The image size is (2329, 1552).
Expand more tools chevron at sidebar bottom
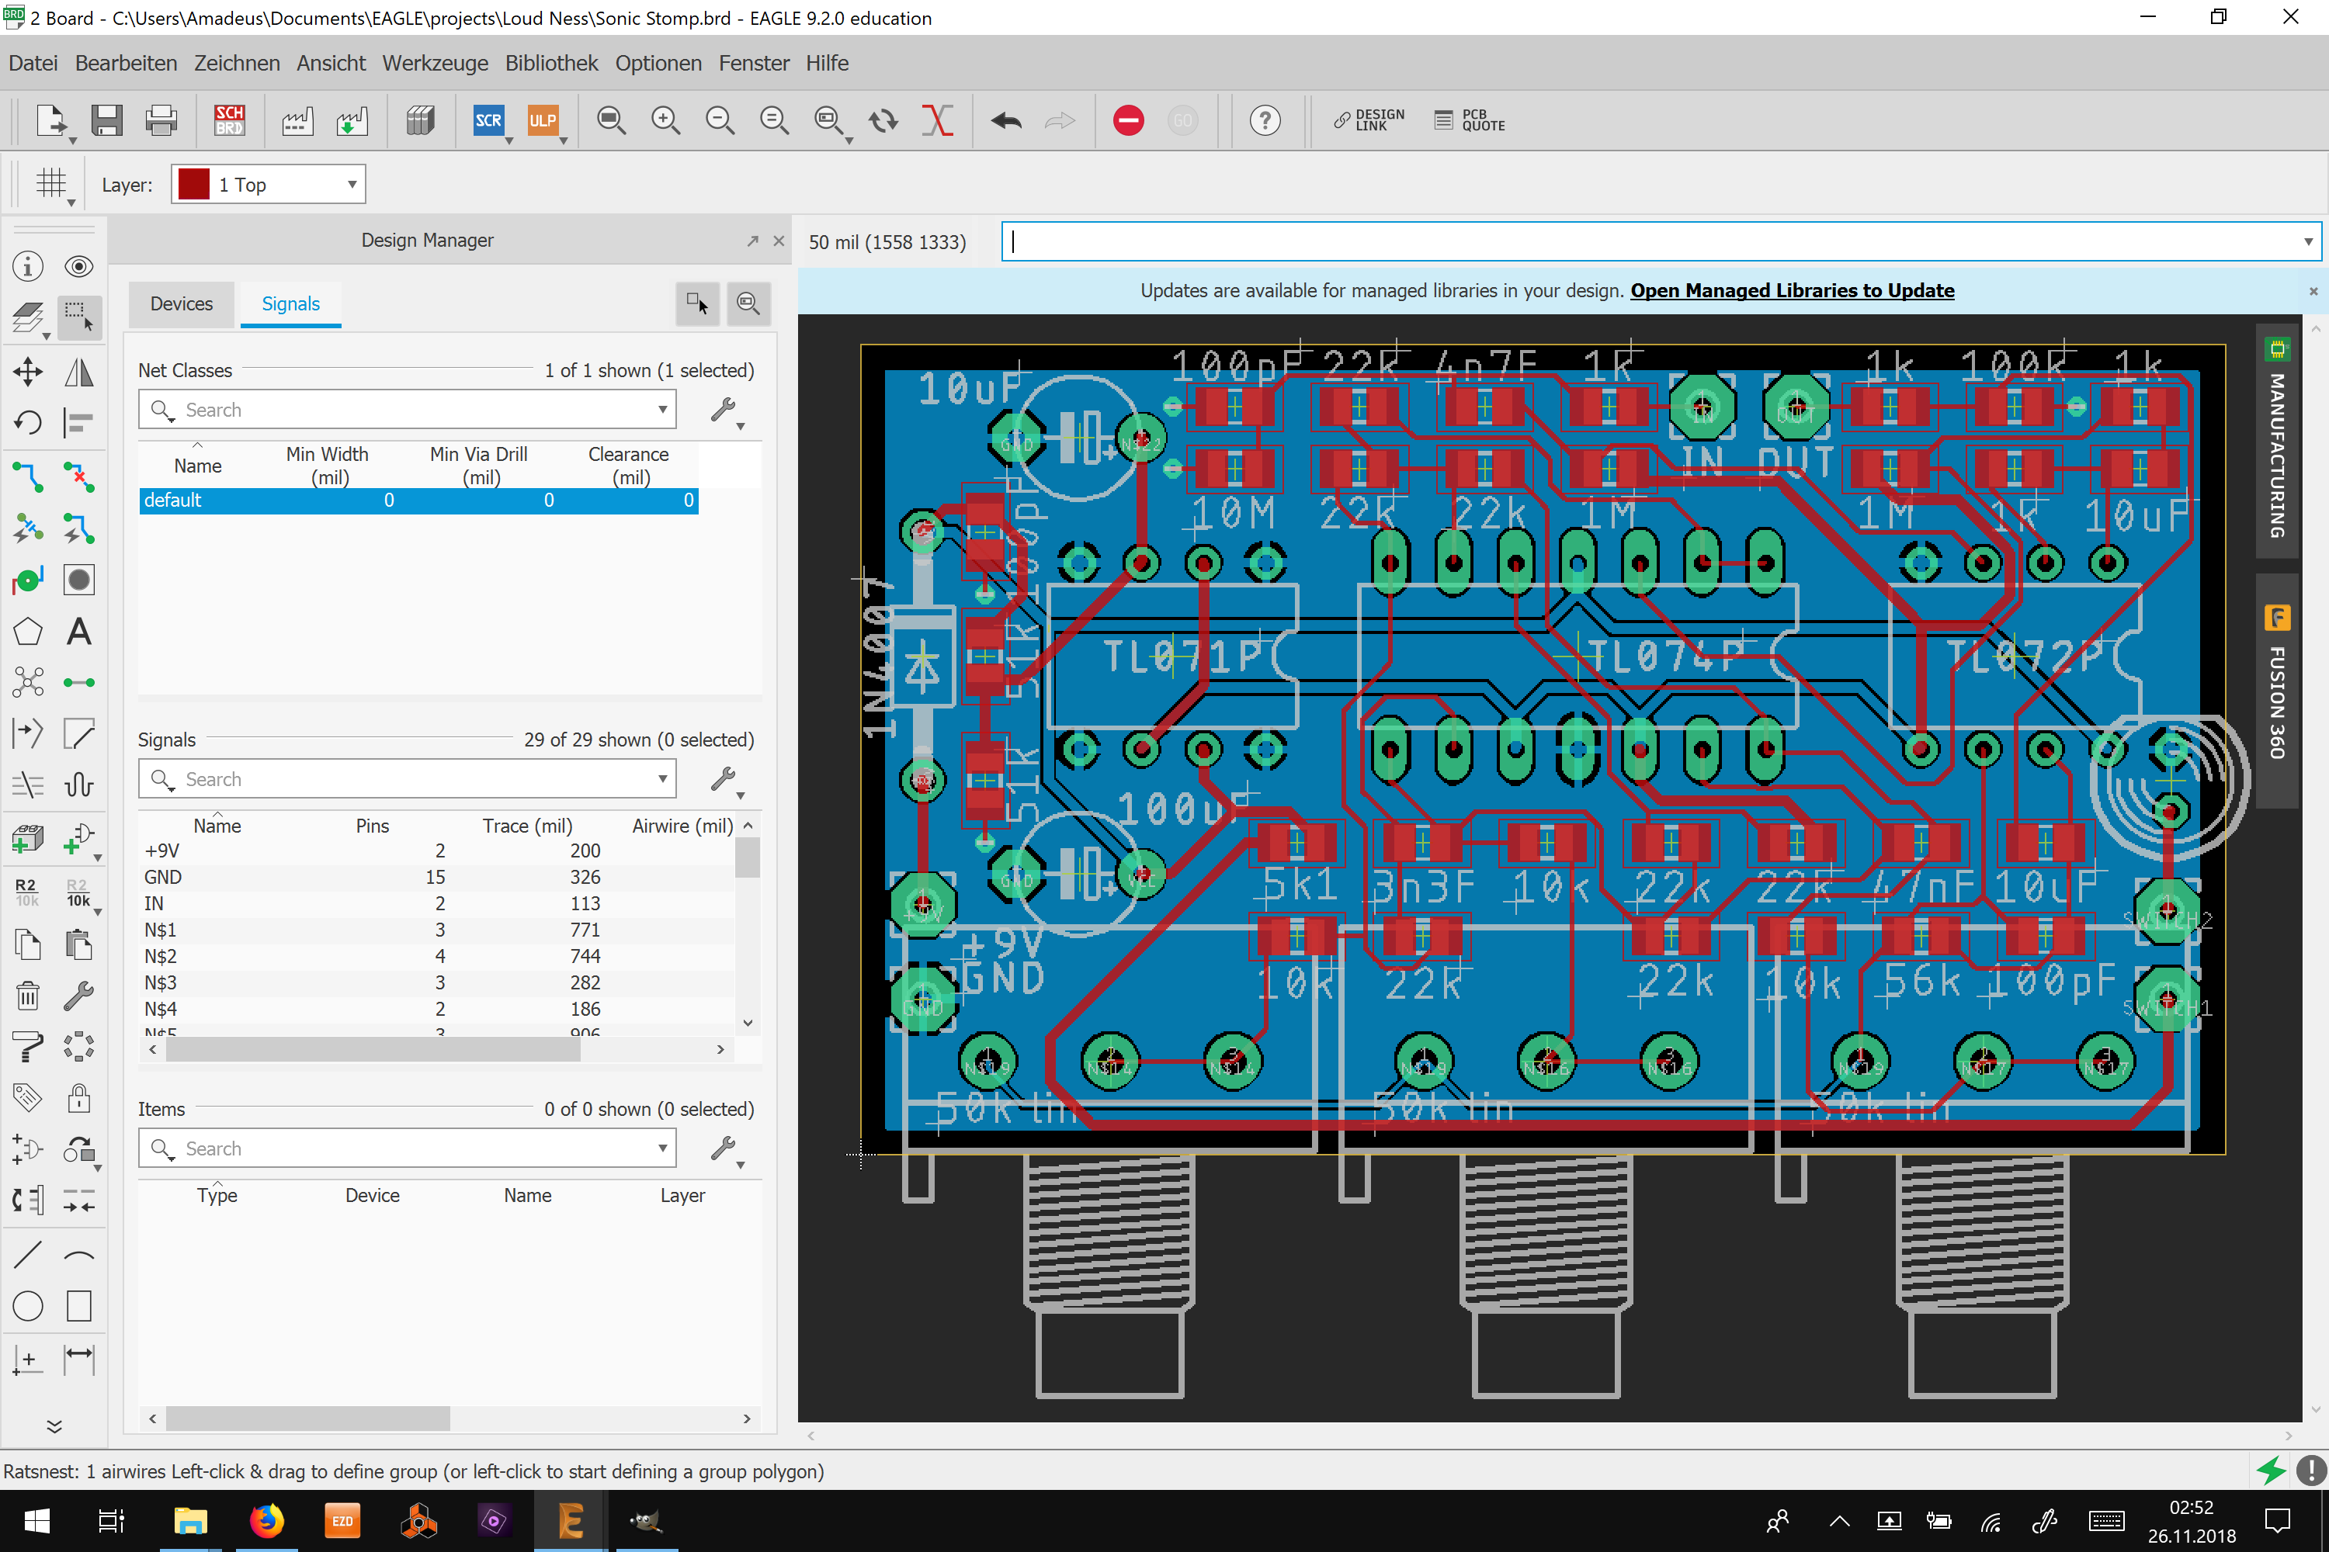[x=54, y=1426]
